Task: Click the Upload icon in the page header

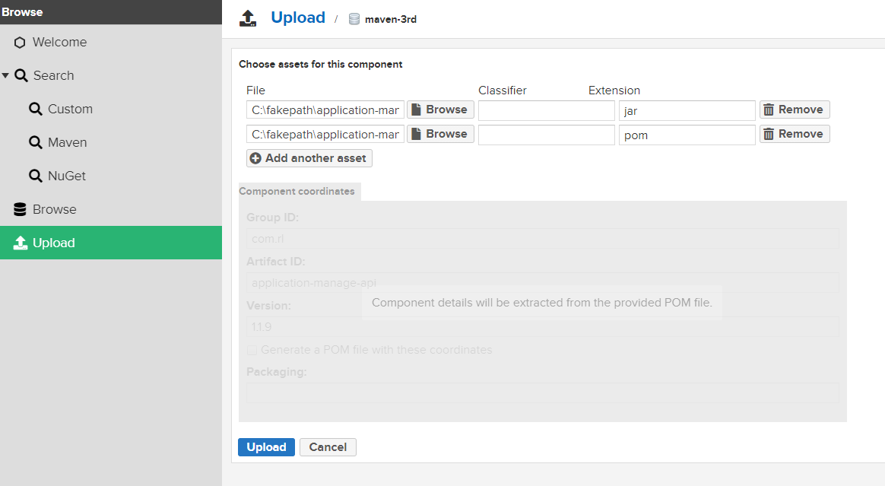Action: pos(248,18)
